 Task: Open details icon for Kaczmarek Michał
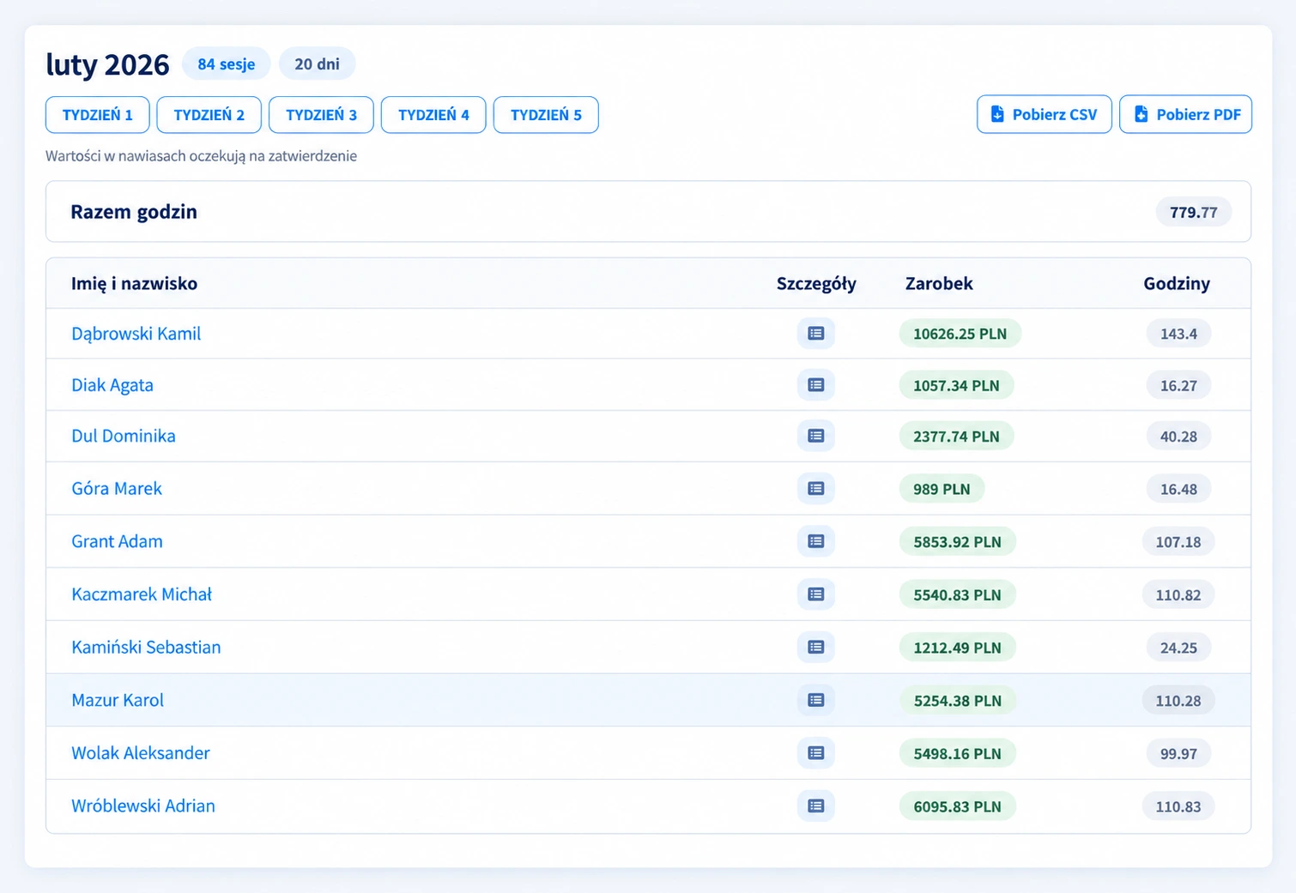[815, 594]
